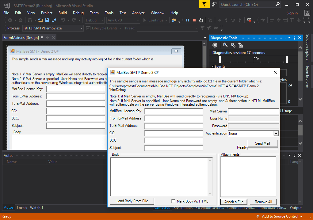Click Reset View icon in Diagnostic Tools
This screenshot has height=220, width=313.
coord(241,45)
